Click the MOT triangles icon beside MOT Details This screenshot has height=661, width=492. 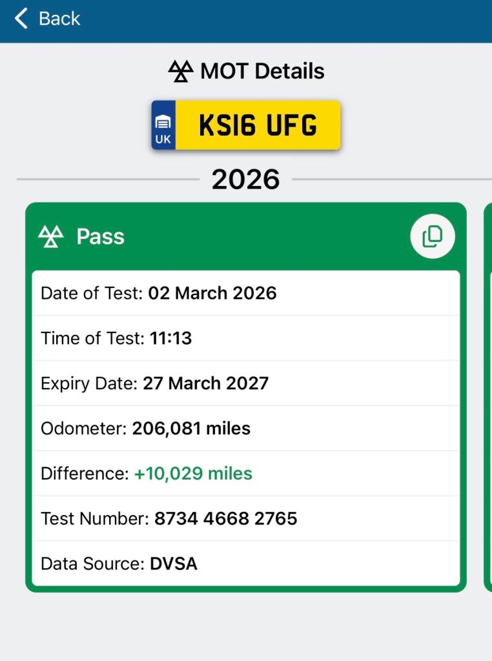point(181,71)
